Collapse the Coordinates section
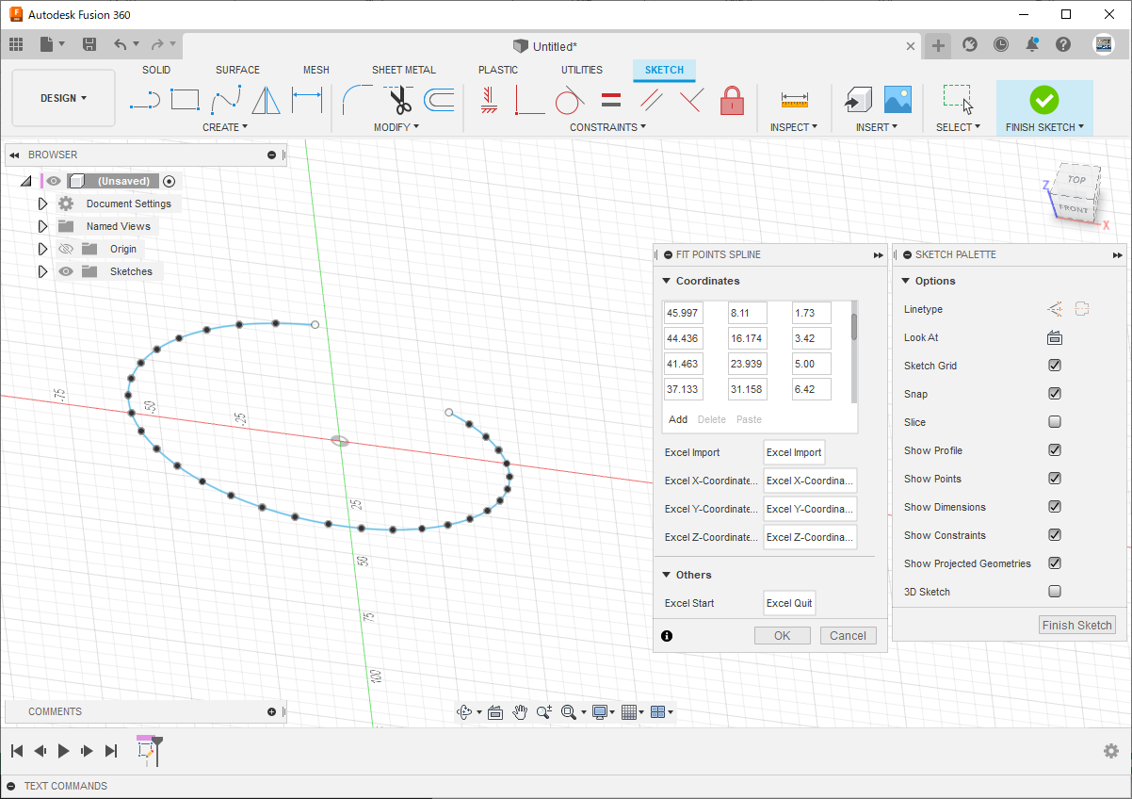The image size is (1132, 799). pyautogui.click(x=667, y=281)
